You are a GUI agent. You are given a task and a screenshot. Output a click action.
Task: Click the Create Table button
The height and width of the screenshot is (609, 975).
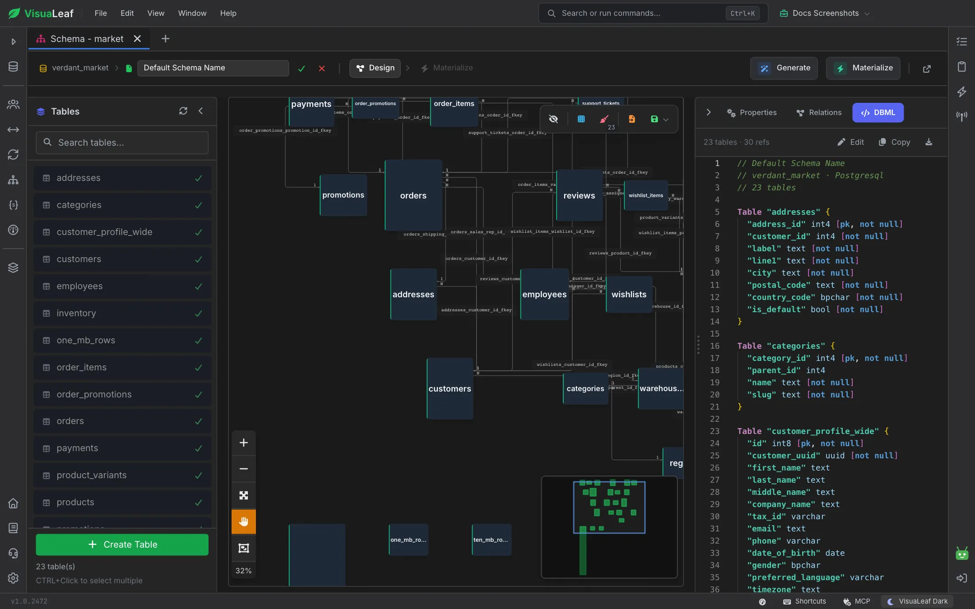122,544
